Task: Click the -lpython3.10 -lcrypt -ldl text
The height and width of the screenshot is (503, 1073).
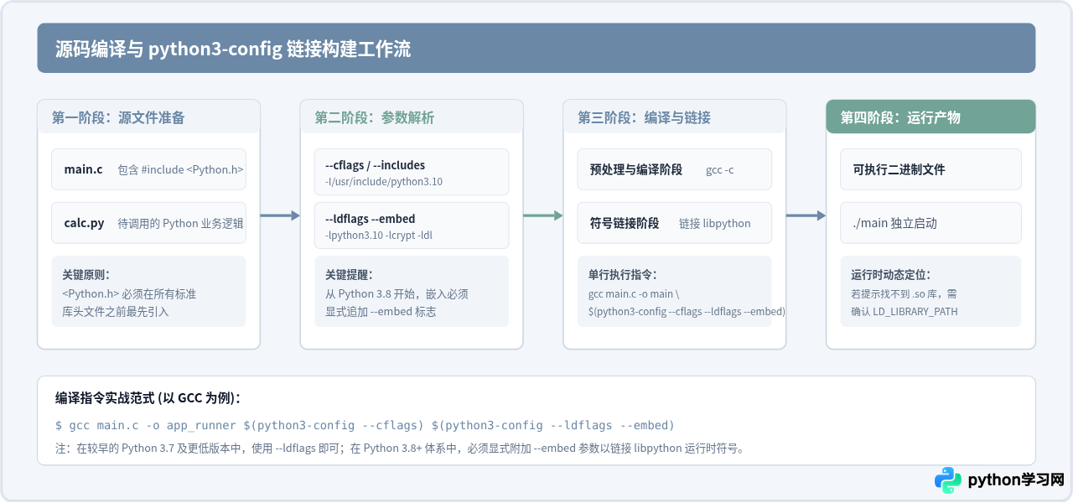Action: [x=379, y=236]
